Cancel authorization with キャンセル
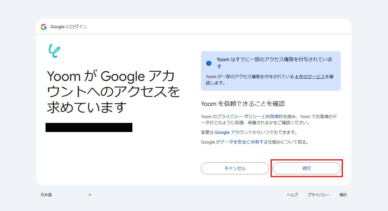The height and width of the screenshot is (211, 388). tap(235, 168)
